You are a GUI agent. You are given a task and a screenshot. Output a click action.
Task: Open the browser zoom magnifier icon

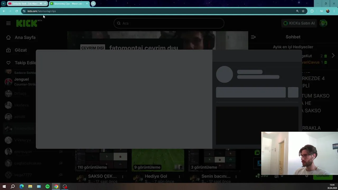click(297, 11)
